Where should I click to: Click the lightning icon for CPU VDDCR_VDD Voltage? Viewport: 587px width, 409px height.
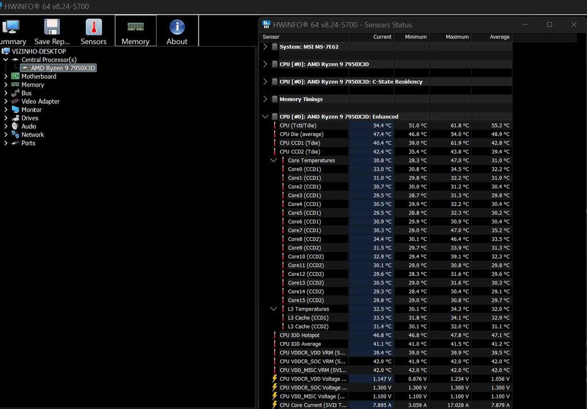(x=274, y=378)
